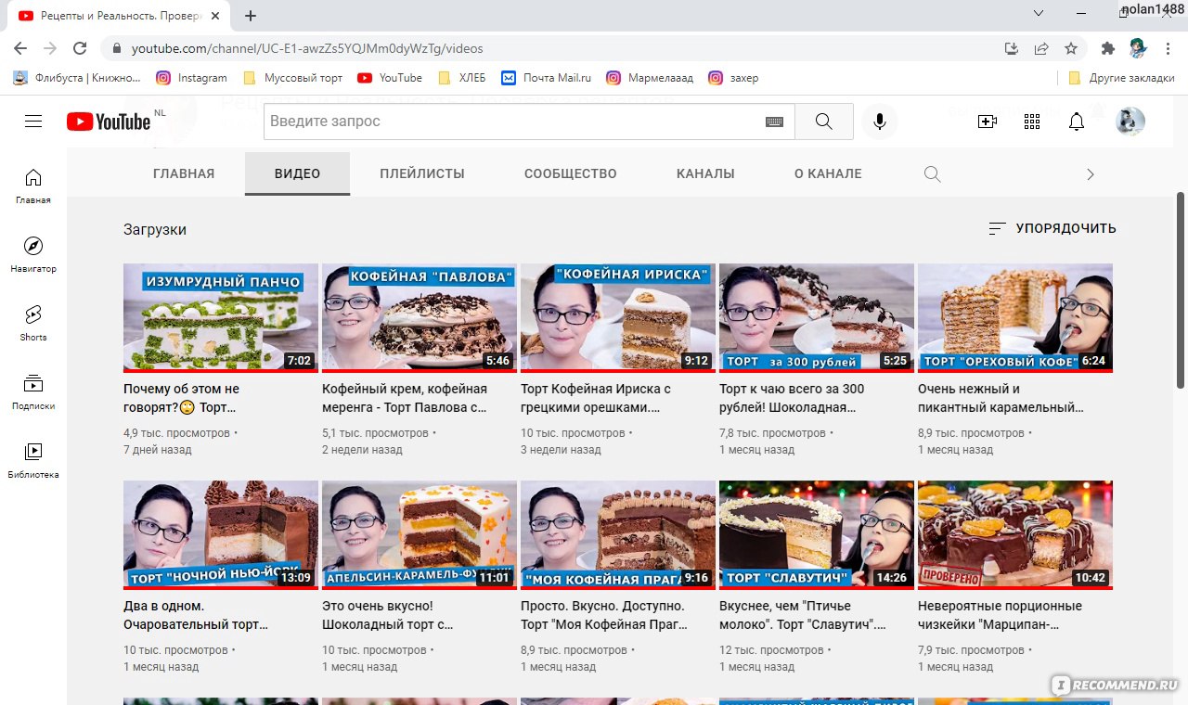This screenshot has width=1188, height=705.
Task: Switch to КАНАЛЫ tab
Action: [x=705, y=173]
